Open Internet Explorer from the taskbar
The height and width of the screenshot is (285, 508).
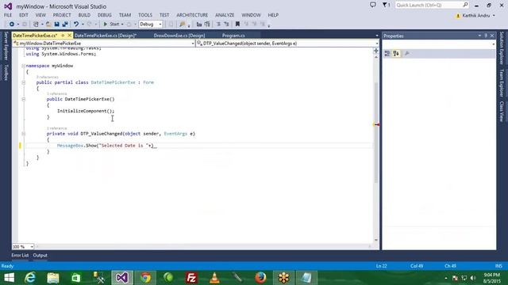(x=30, y=278)
